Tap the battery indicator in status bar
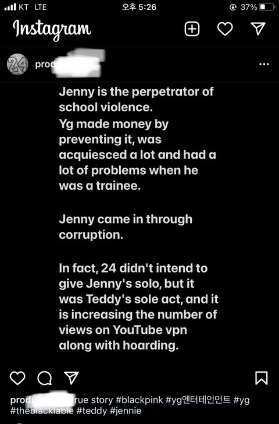 point(267,7)
